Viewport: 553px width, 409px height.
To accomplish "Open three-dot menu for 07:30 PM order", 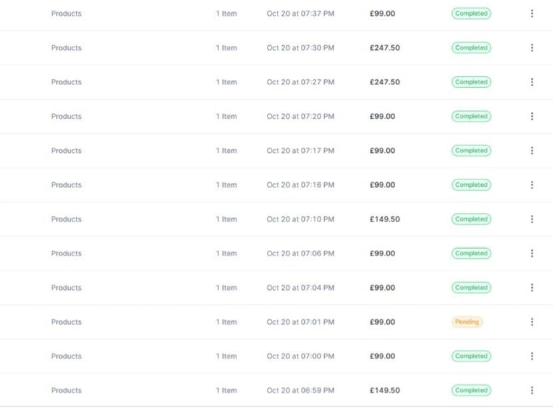I will coord(532,48).
